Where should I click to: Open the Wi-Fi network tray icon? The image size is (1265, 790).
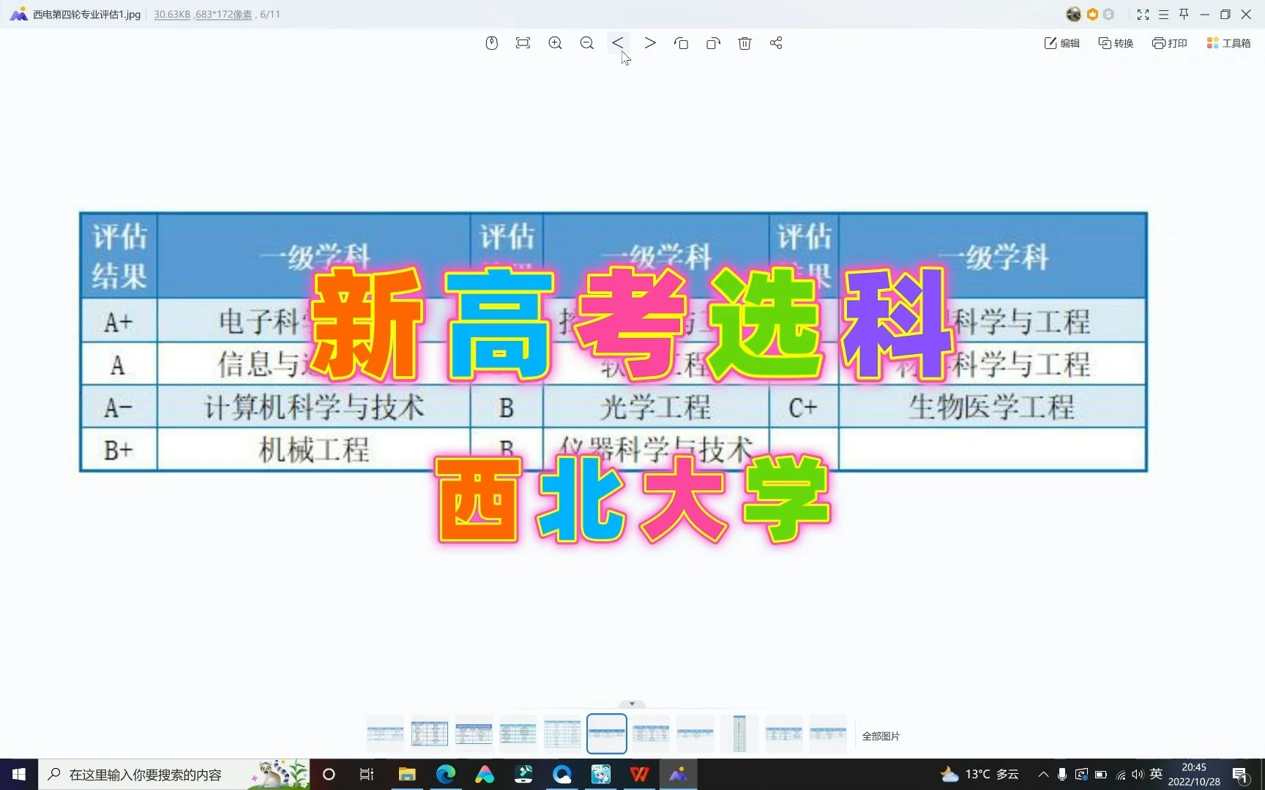point(1120,774)
